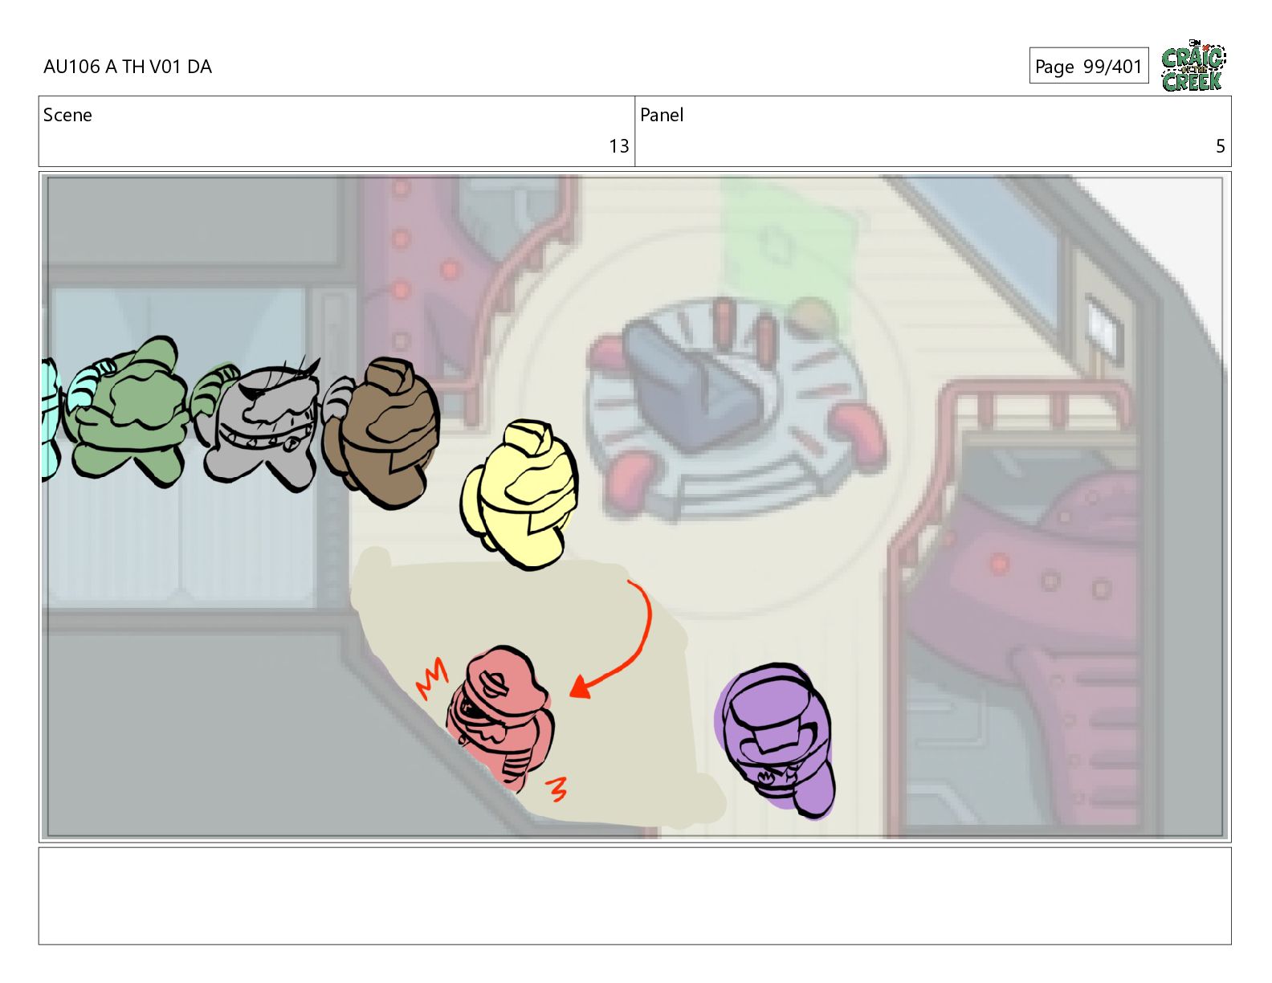The width and height of the screenshot is (1272, 983).
Task: Click the Craig of the Creek logo
Action: tap(1193, 66)
